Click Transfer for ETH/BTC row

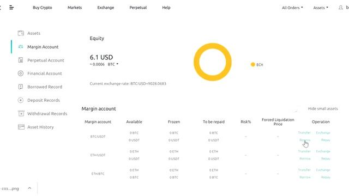click(304, 170)
